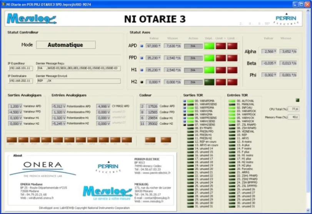Screen dimensions: 312x214
Task: Click the FPD Dépl. green indicator
Action: [x=209, y=58]
